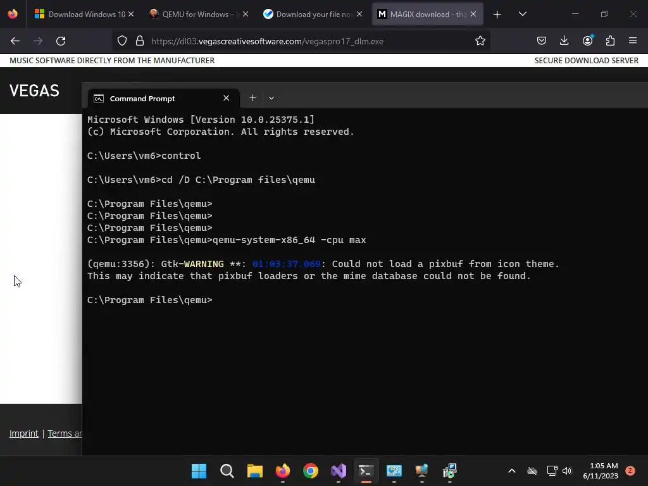
Task: Click the computer monitor taskbar app icon
Action: (421, 471)
